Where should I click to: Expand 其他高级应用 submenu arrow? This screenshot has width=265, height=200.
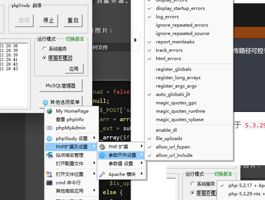[94, 190]
